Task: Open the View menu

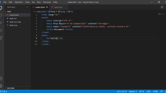Action: pos(27,2)
